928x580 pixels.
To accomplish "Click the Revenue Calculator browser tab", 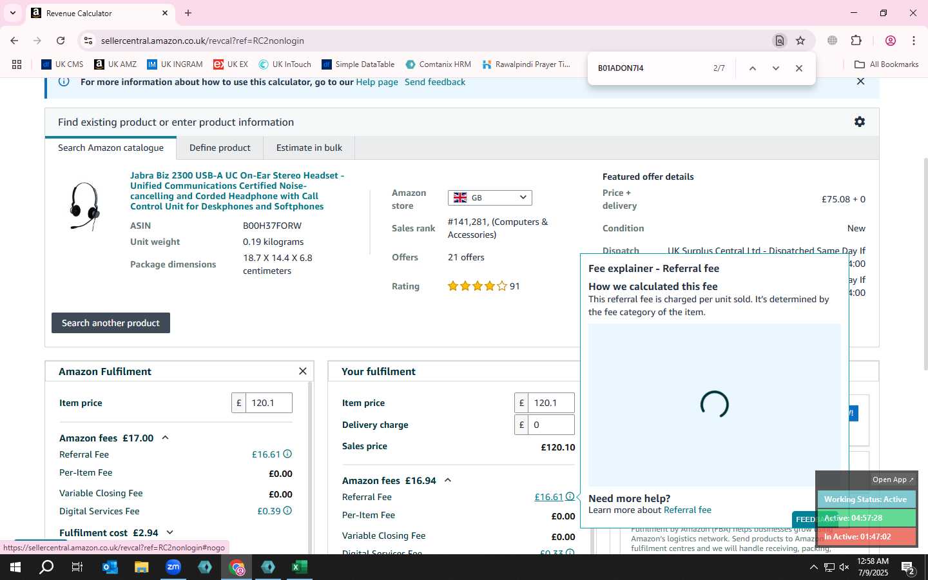I will tap(100, 13).
